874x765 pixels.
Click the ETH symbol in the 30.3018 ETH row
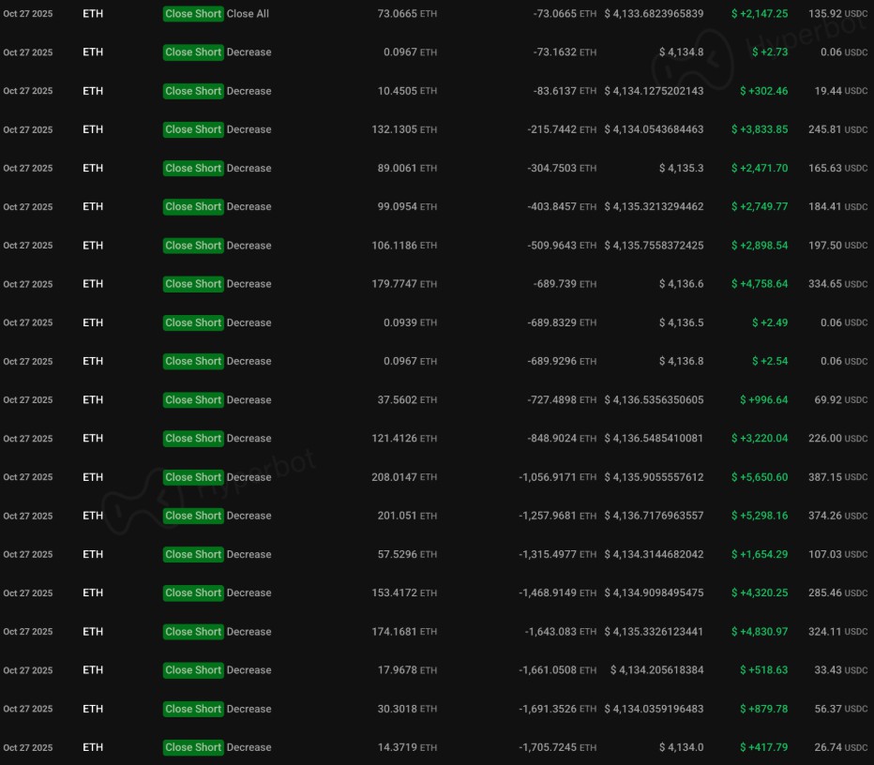pyautogui.click(x=93, y=709)
